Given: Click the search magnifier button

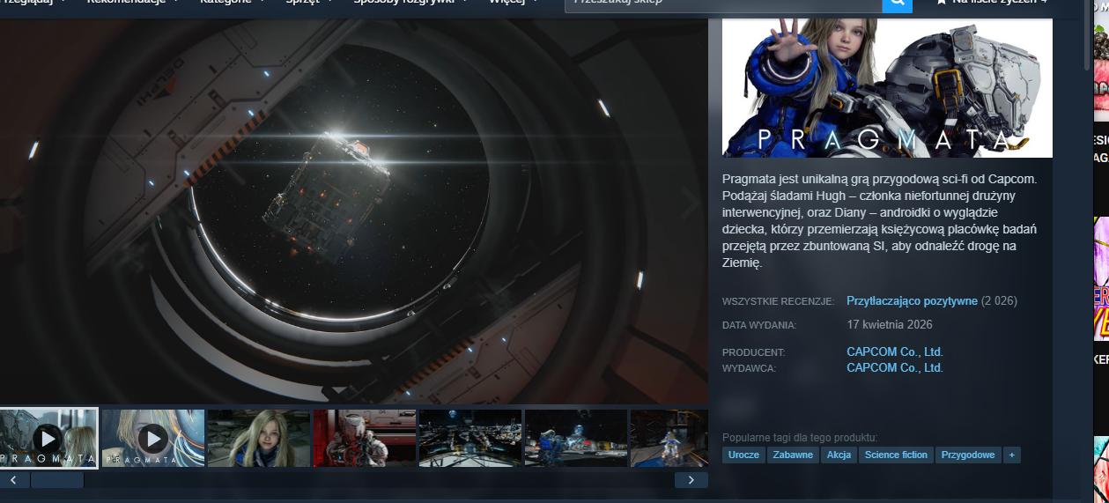Looking at the screenshot, I should tap(896, 3).
